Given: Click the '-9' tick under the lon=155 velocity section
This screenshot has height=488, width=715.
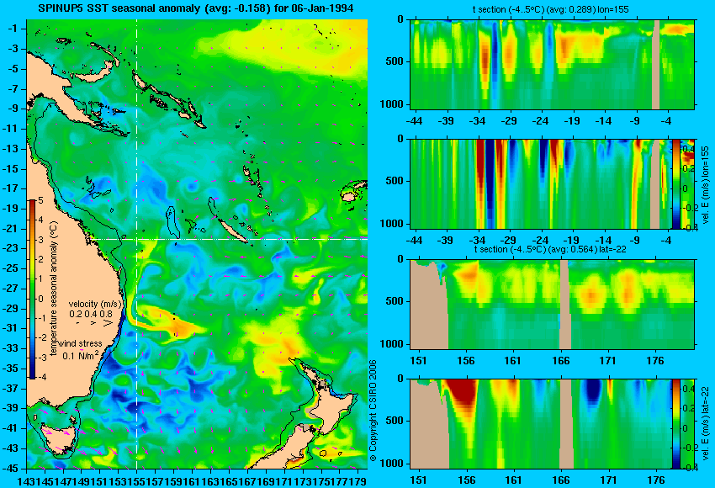Looking at the screenshot, I should click(635, 241).
